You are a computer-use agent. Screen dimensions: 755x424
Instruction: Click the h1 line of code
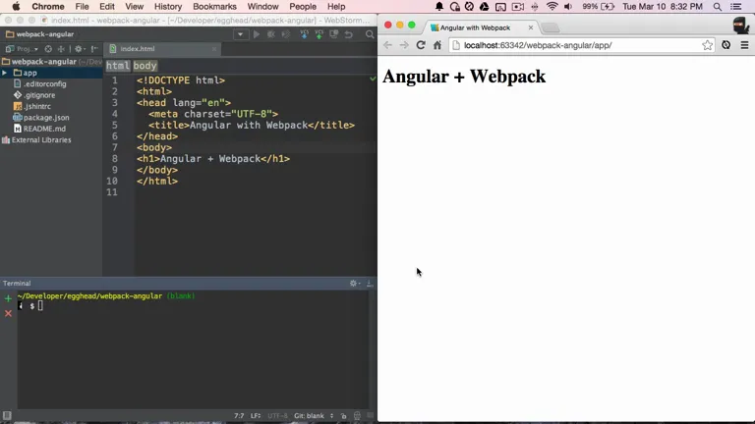pos(212,159)
